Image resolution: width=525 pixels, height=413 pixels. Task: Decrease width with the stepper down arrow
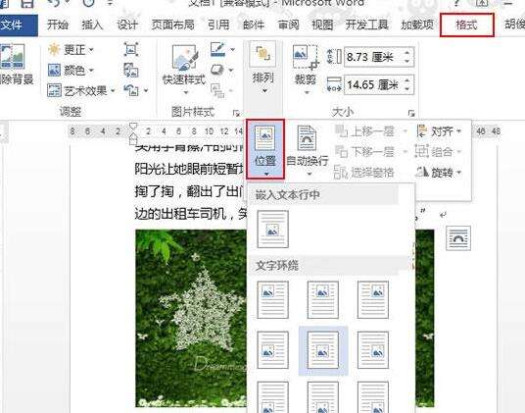coord(407,89)
